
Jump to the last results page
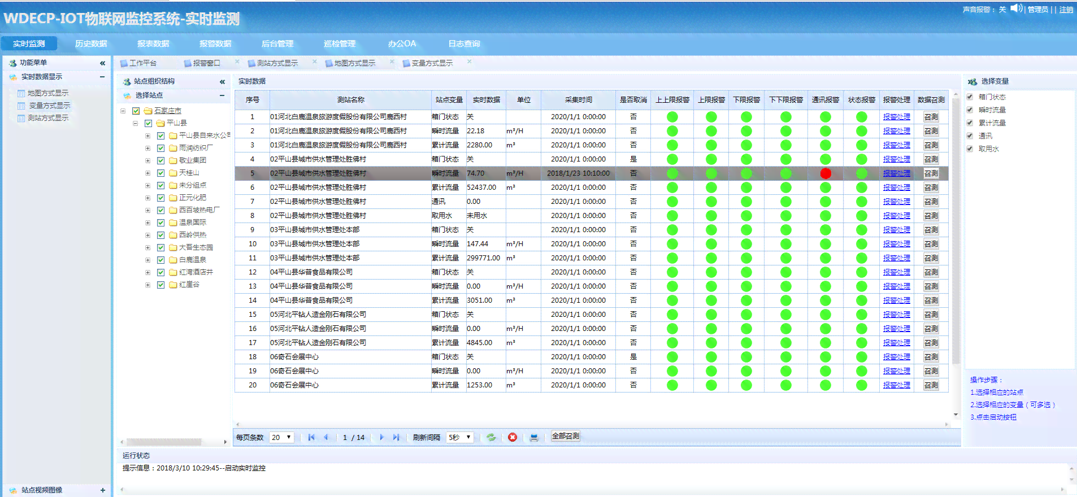(396, 437)
